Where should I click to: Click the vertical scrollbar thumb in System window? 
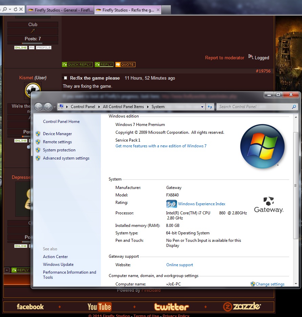point(296,185)
